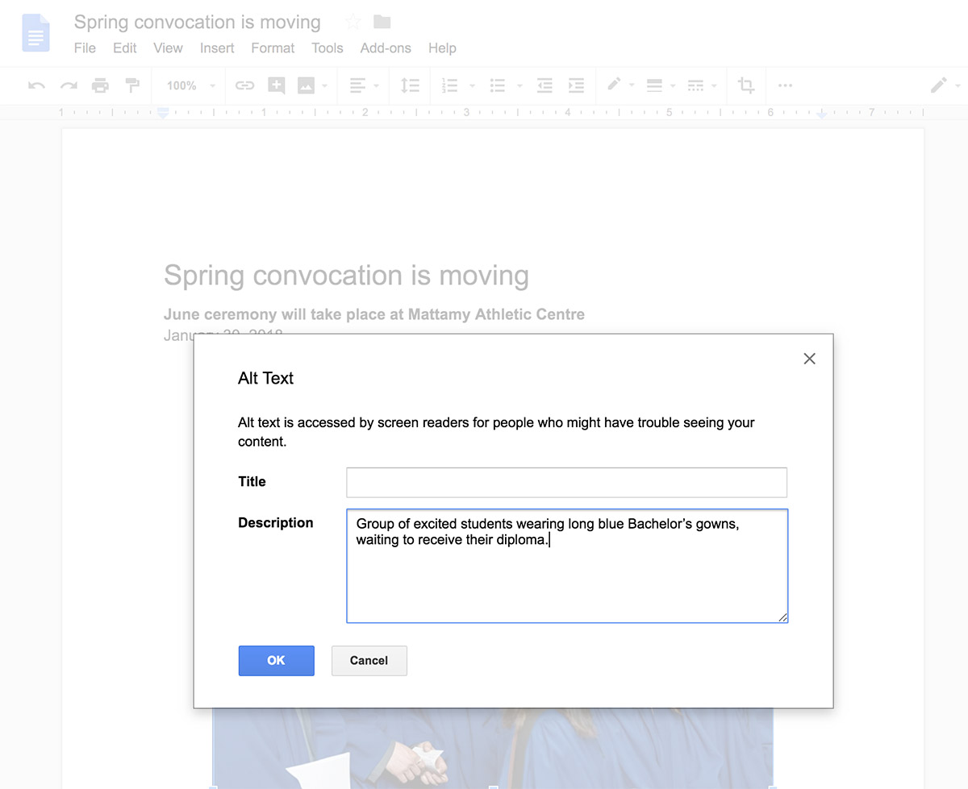Click the Redo arrow in toolbar
The height and width of the screenshot is (789, 968).
pyautogui.click(x=69, y=85)
